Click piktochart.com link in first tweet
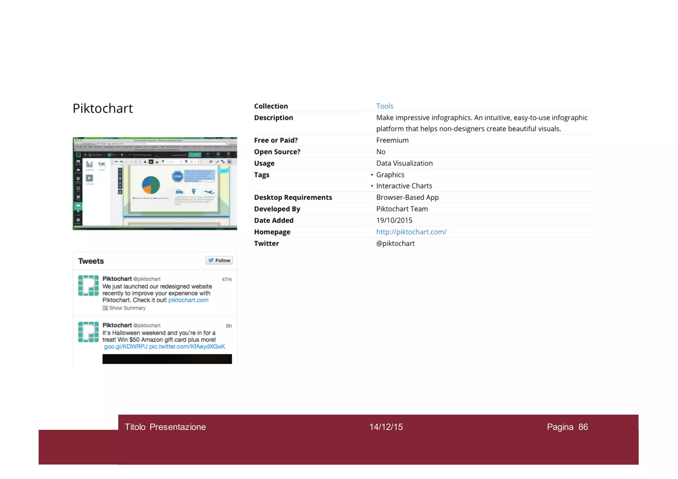Viewport: 678px width, 479px height. (x=188, y=300)
